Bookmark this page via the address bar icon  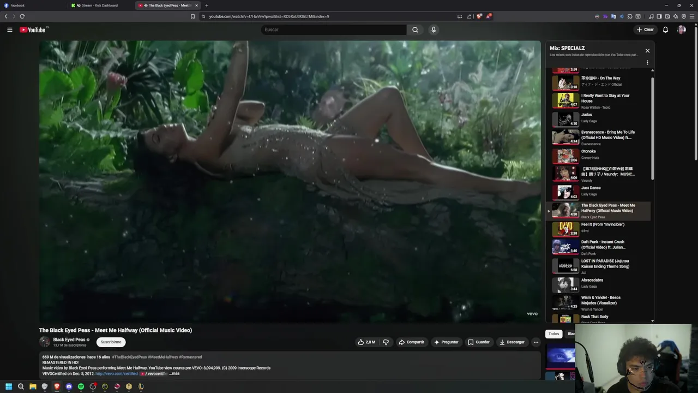pyautogui.click(x=192, y=16)
